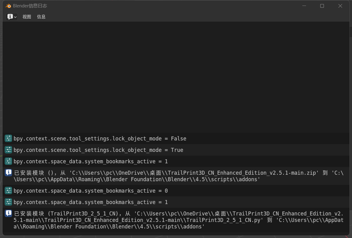Click property icon of lock_object_mode = True row

pos(8,150)
